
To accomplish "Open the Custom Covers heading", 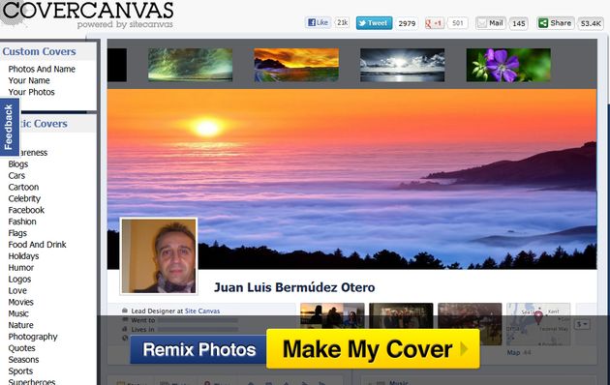I will (x=40, y=51).
